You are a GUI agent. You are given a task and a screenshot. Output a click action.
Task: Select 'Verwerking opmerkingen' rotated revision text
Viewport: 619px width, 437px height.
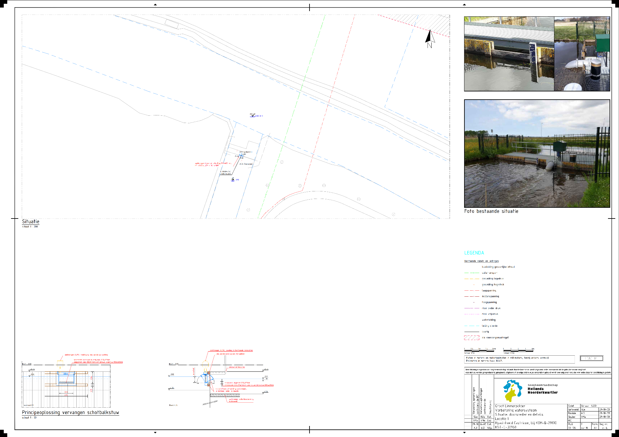click(x=474, y=401)
